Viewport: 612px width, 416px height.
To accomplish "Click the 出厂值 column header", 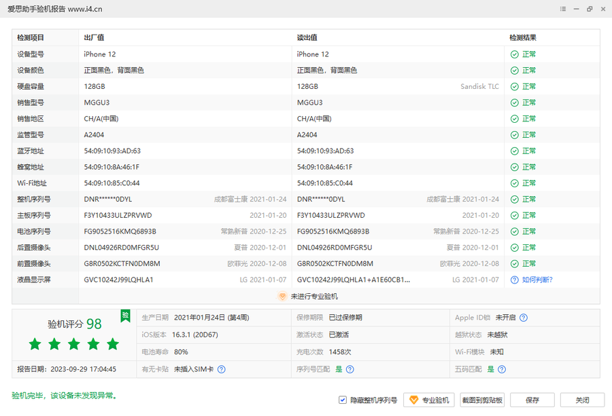I will [94, 38].
